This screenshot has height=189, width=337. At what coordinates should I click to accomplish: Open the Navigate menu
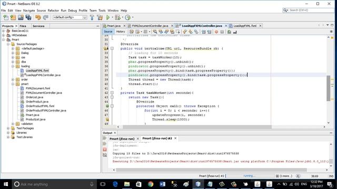[x=29, y=10]
